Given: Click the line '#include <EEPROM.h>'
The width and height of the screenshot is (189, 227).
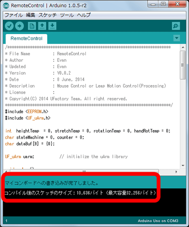Looking at the screenshot, I should coord(27,111).
